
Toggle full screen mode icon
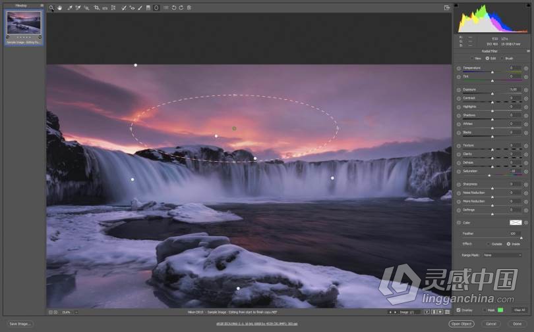[447, 7]
